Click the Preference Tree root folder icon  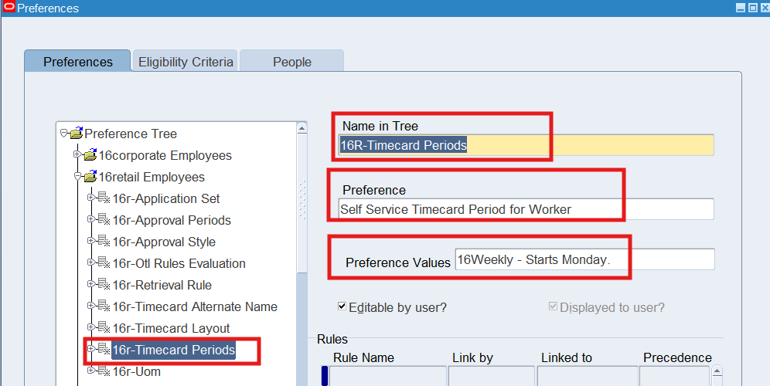[76, 134]
